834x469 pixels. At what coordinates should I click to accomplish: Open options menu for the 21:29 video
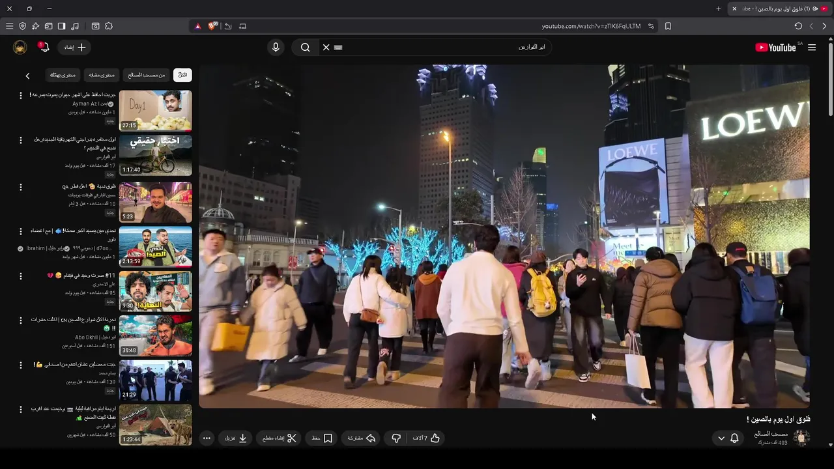tap(20, 365)
